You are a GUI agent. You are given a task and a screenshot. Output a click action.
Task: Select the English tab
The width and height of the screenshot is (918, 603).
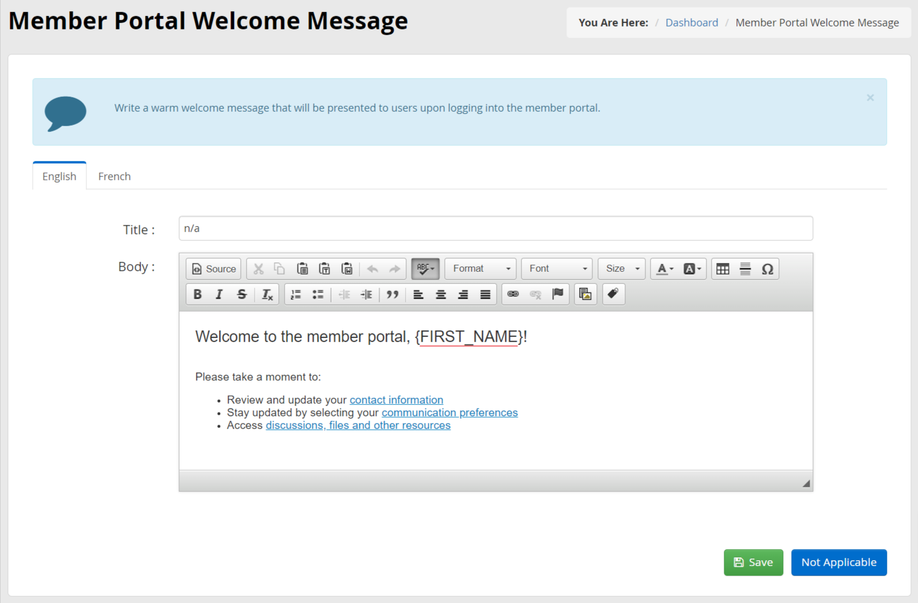[59, 176]
